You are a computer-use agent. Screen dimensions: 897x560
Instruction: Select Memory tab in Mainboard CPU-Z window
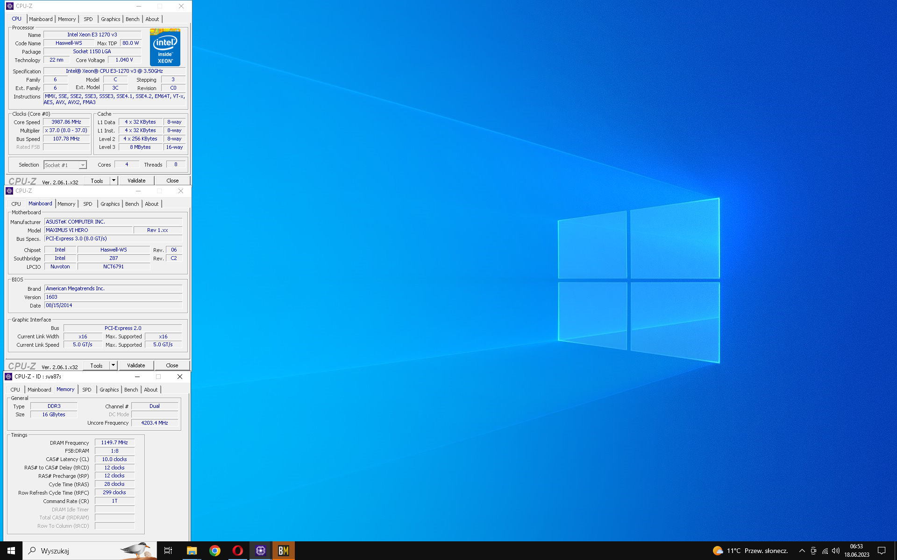(66, 204)
